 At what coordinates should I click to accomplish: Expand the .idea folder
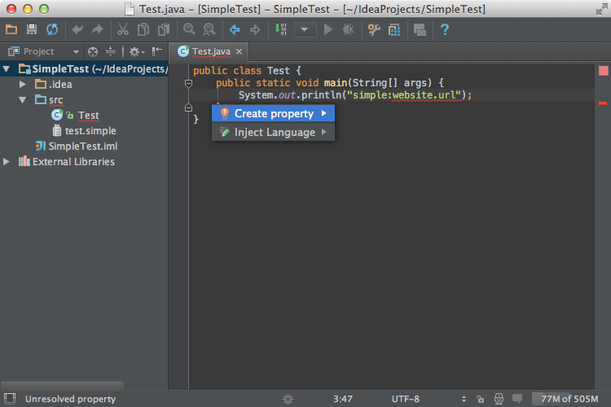[22, 84]
